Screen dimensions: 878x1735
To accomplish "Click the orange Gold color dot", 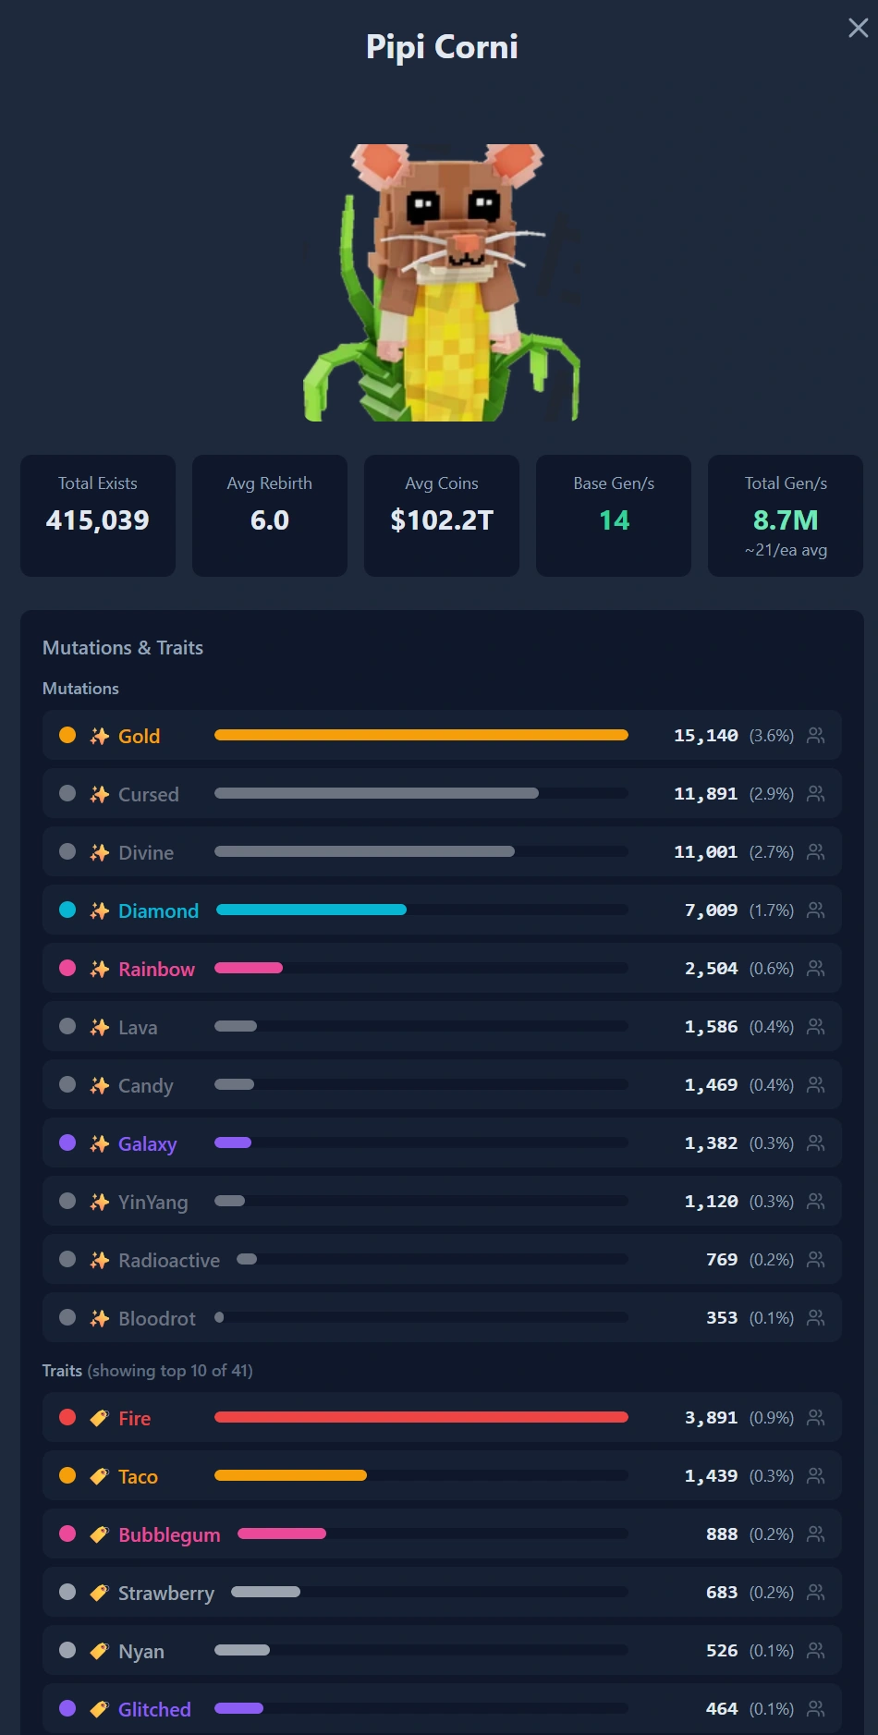I will (67, 735).
